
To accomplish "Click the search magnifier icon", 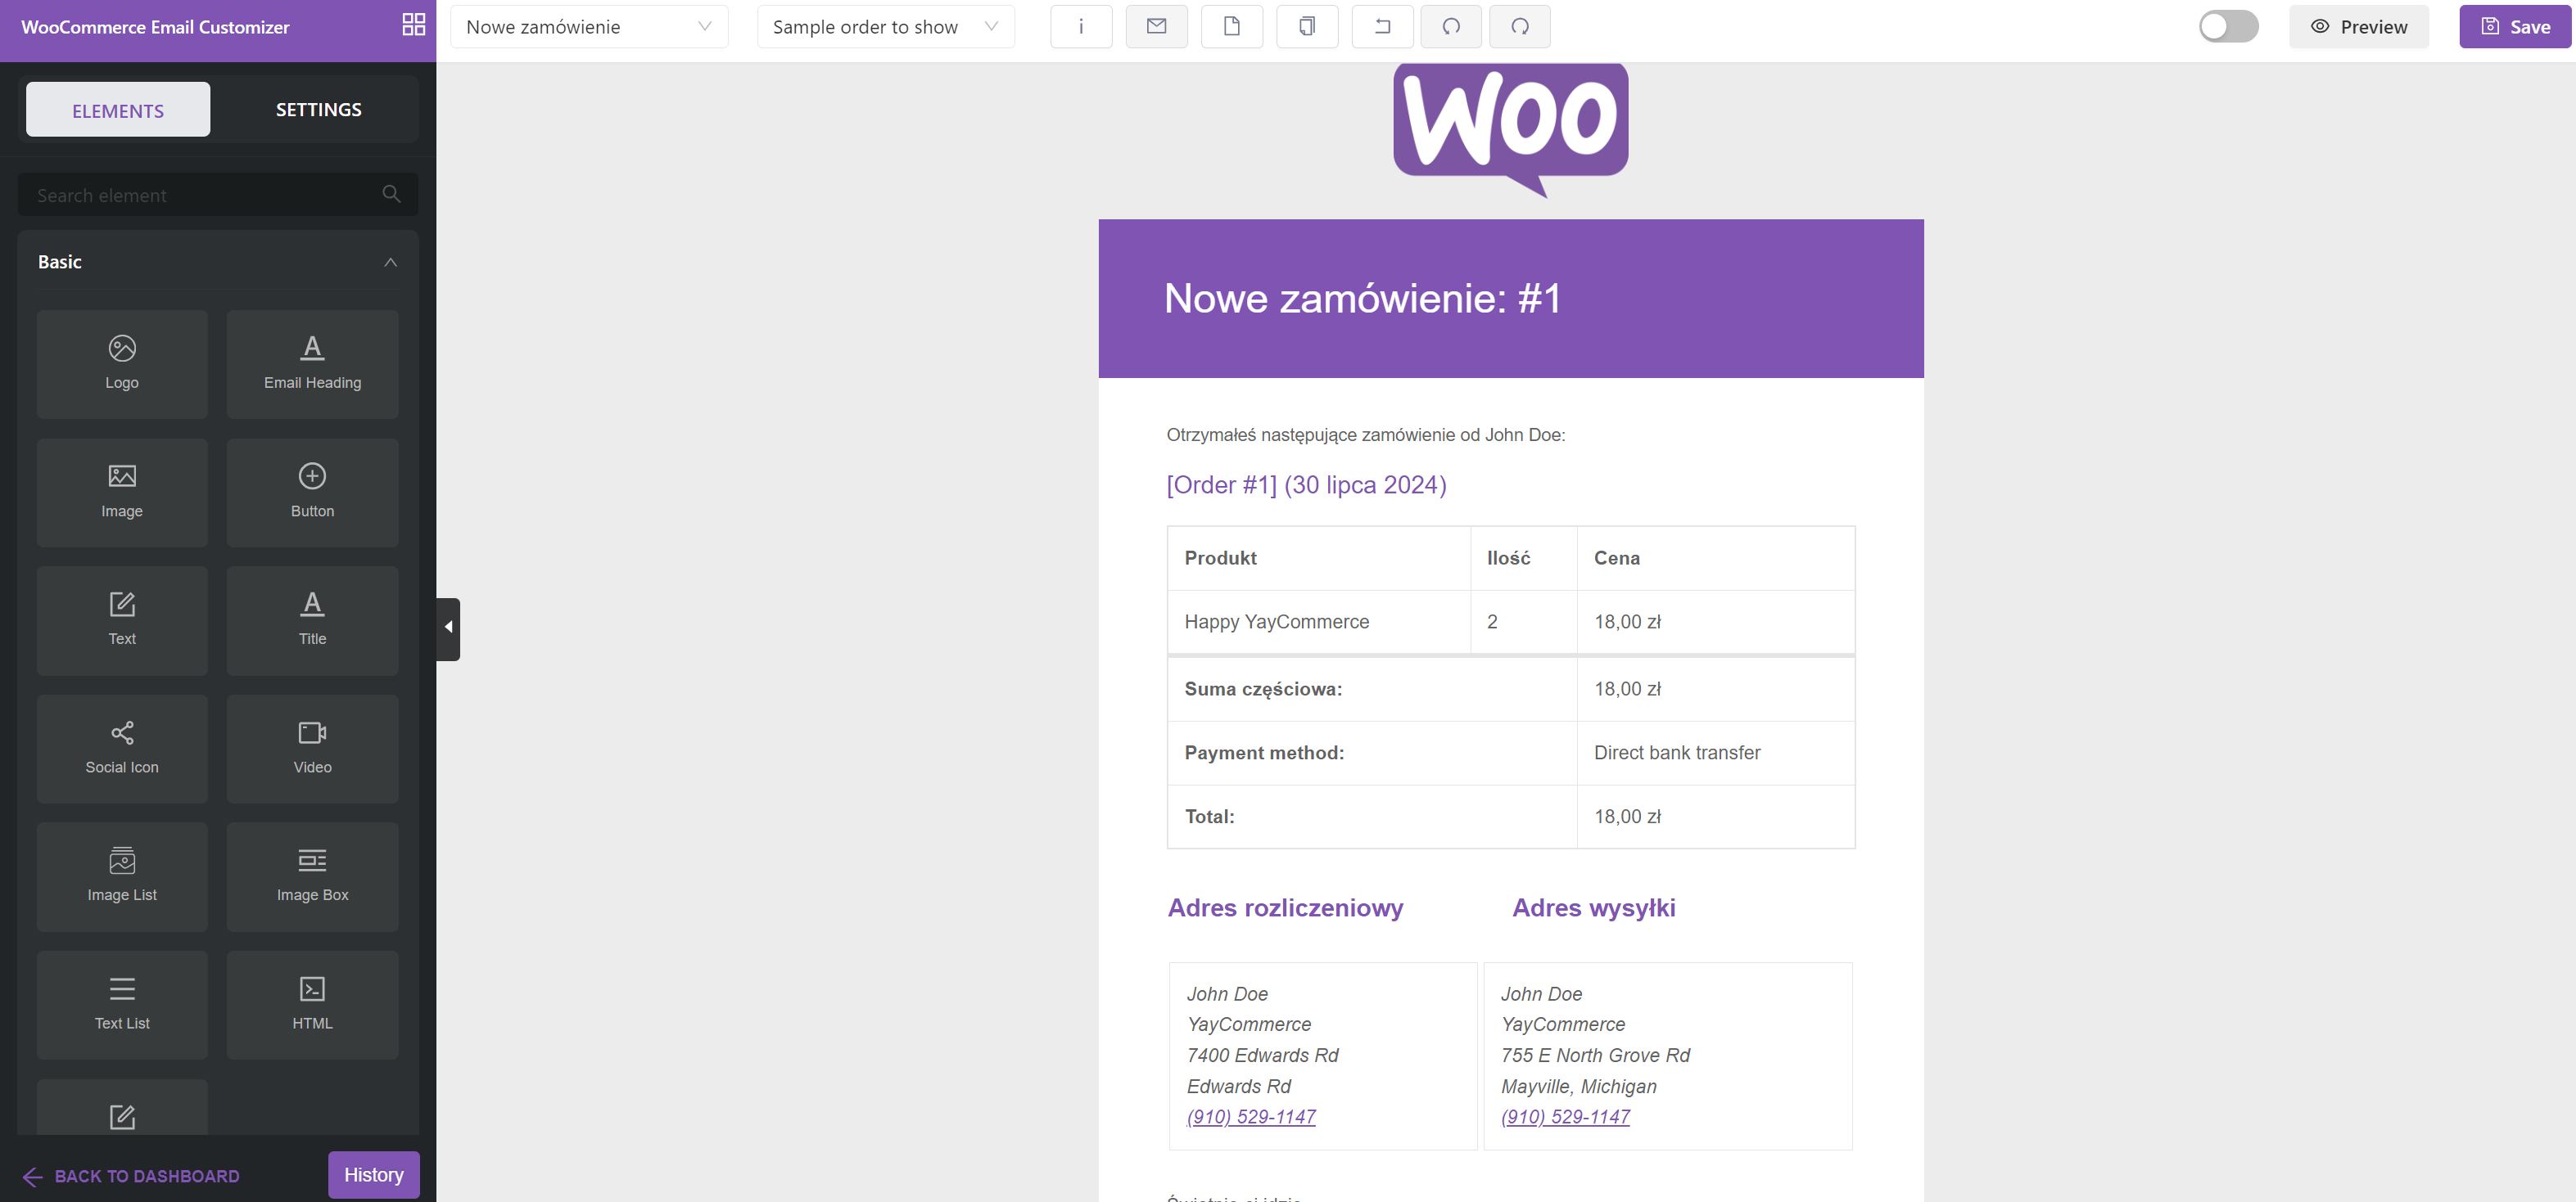I will (391, 194).
